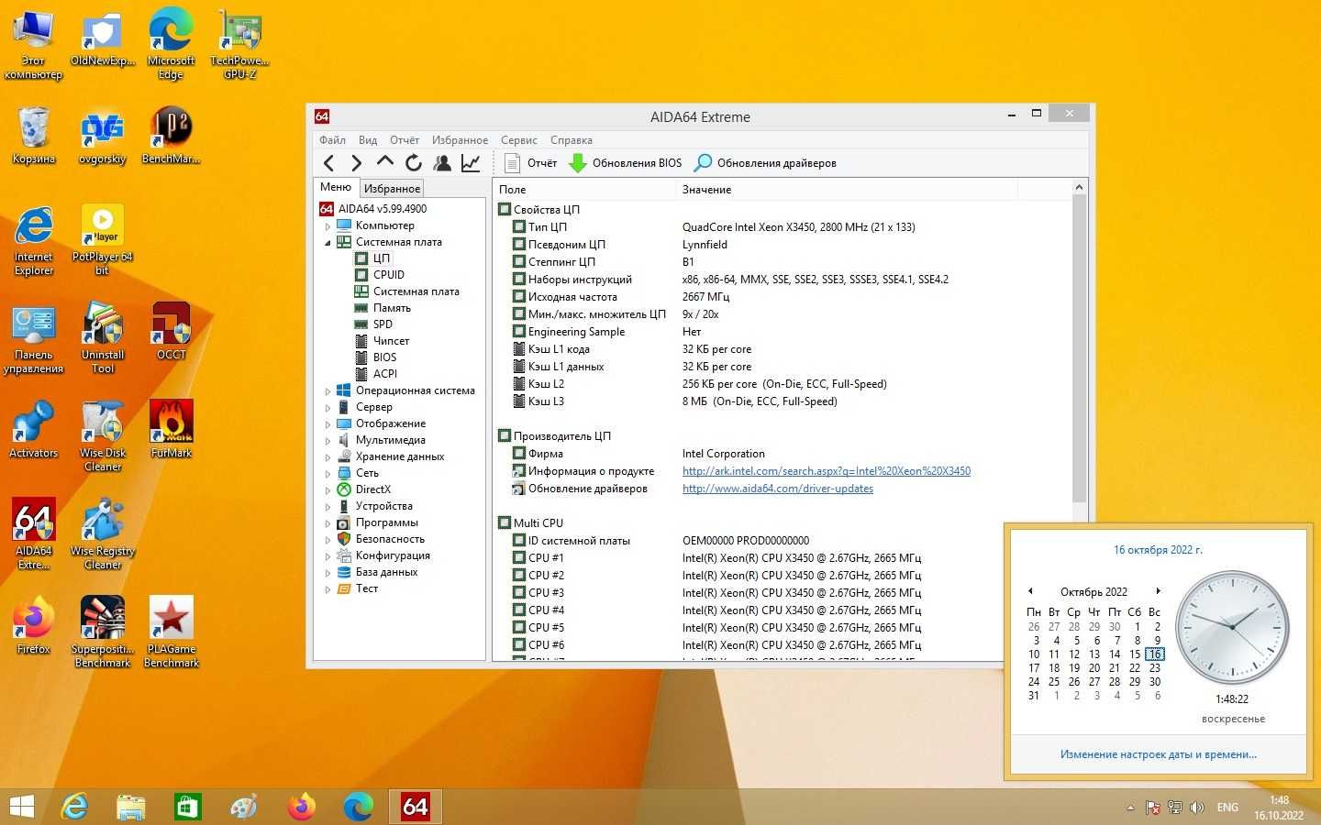Open the Избранное menu in menu bar
Viewport: 1321px width, 825px height.
pyautogui.click(x=460, y=140)
